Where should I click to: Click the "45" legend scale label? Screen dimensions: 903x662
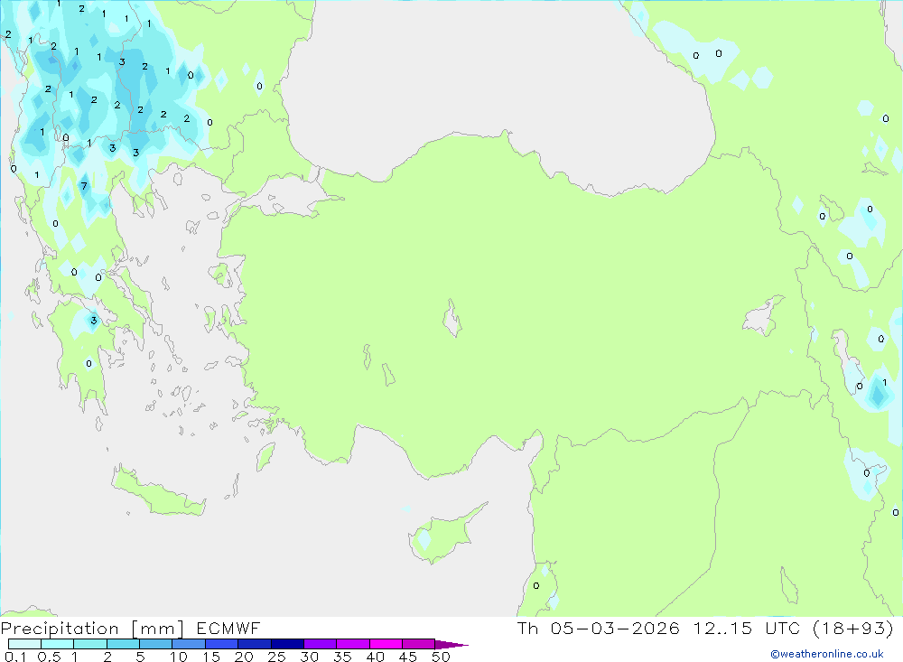click(408, 657)
